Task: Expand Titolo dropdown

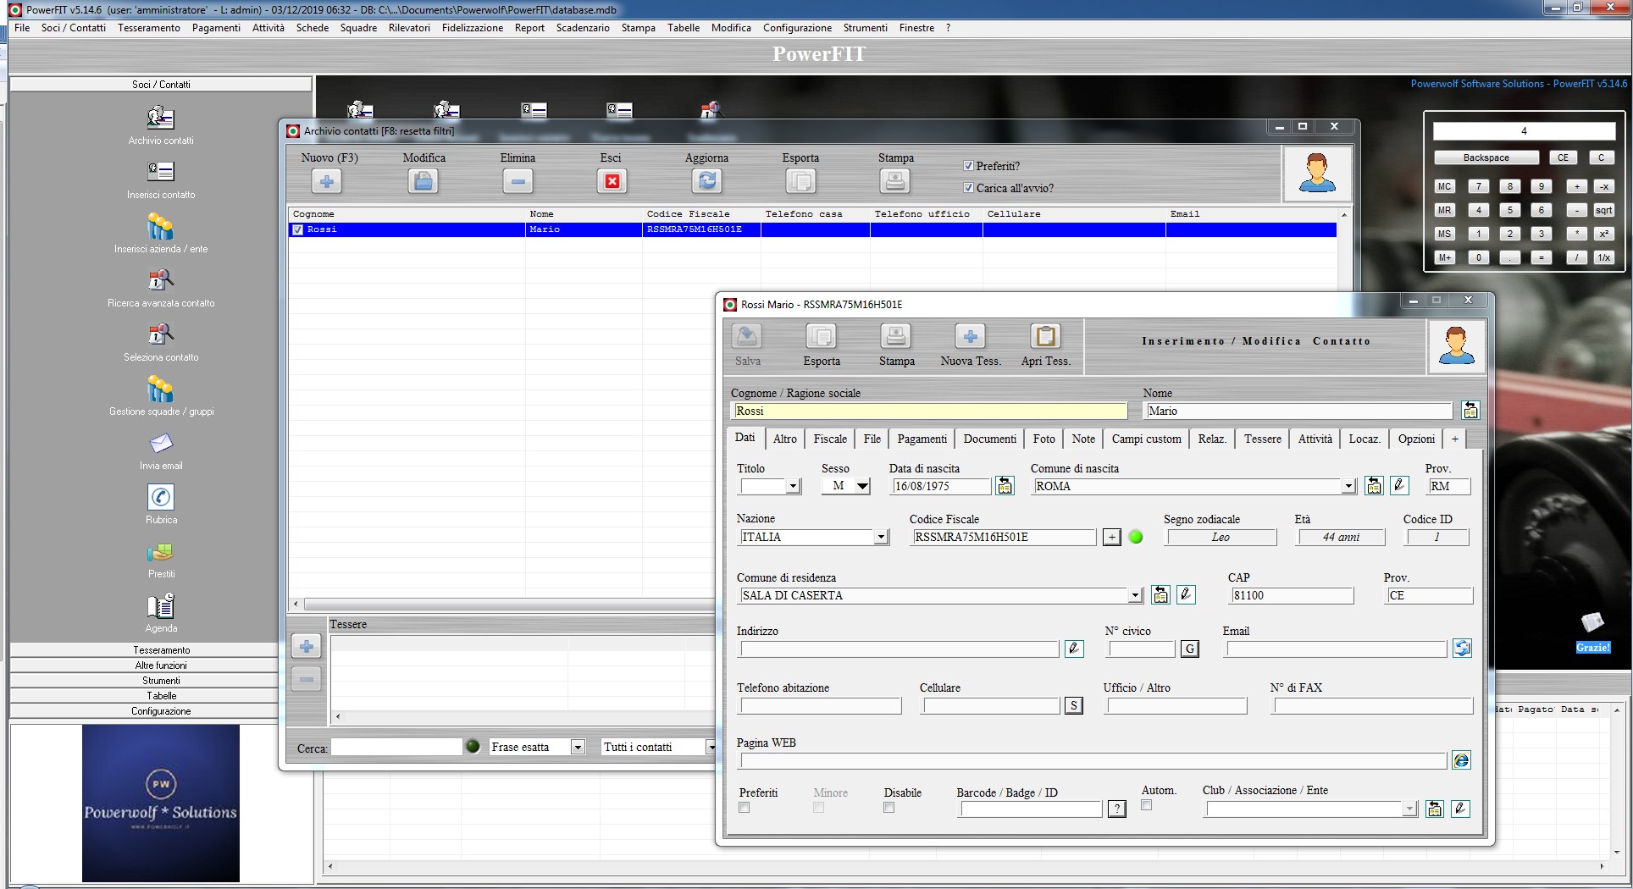Action: click(793, 487)
